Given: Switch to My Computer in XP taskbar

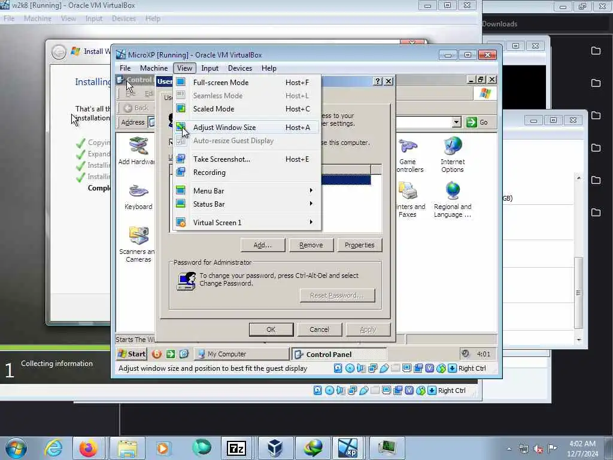Looking at the screenshot, I should tap(242, 354).
